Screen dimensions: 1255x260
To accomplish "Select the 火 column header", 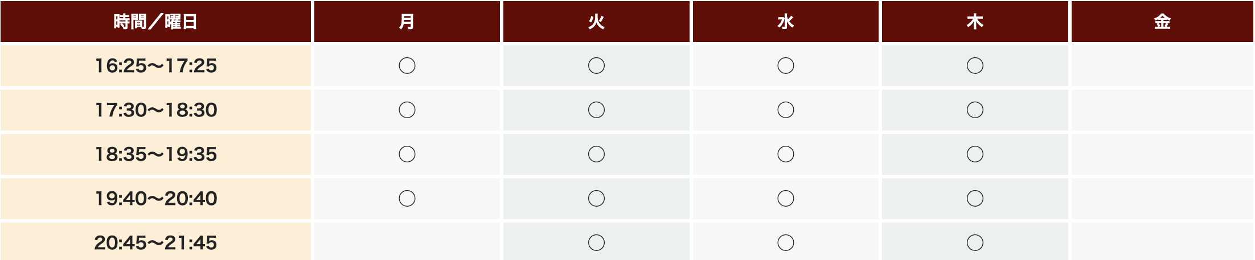I will click(596, 22).
